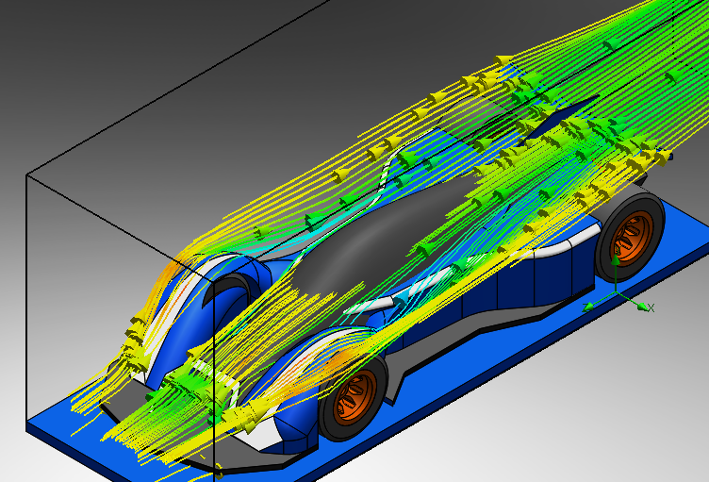Click the X axis arrow of the triad

(642, 307)
